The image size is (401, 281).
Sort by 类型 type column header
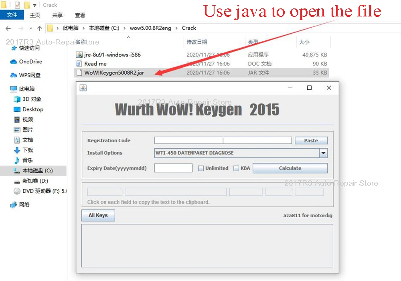click(253, 42)
